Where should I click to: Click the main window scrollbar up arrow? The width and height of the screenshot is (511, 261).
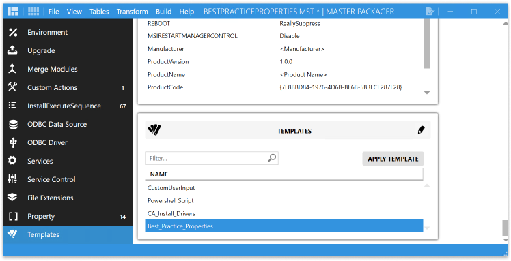(505, 23)
